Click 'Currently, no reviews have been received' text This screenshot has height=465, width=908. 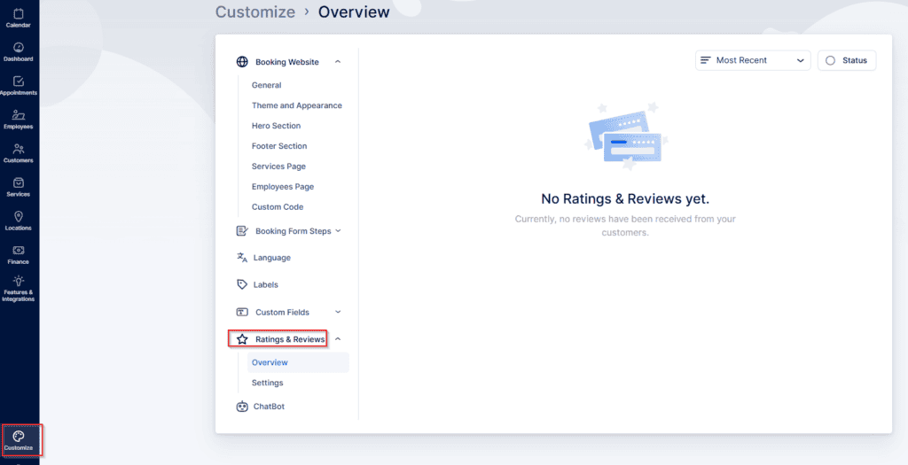pyautogui.click(x=625, y=226)
